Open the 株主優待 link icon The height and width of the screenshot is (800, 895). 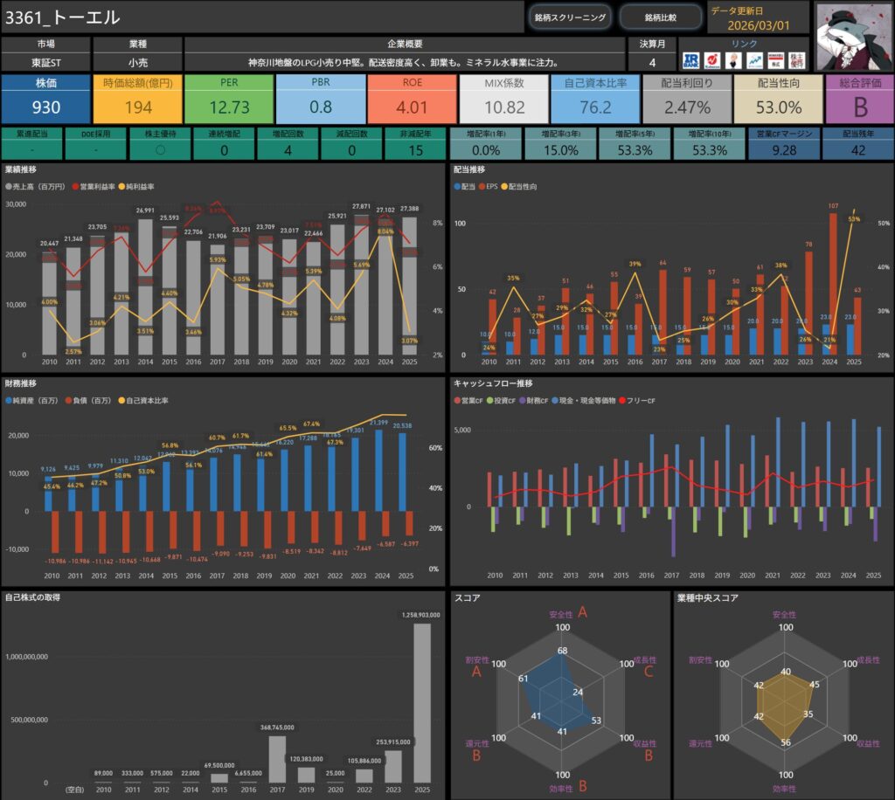[x=795, y=60]
